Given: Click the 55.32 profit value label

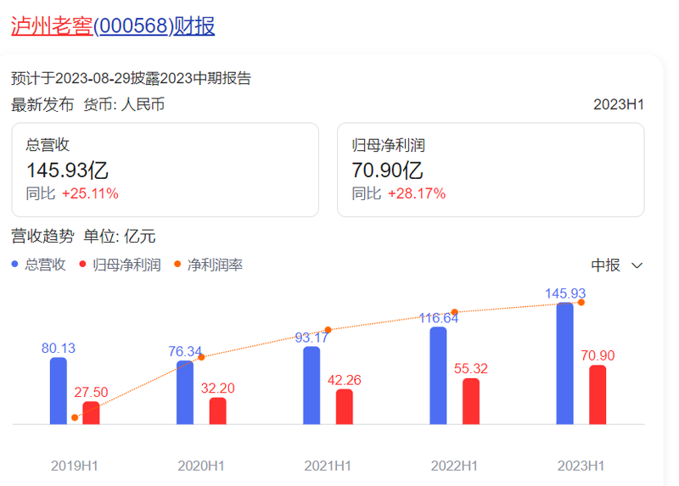Looking at the screenshot, I should point(471,368).
